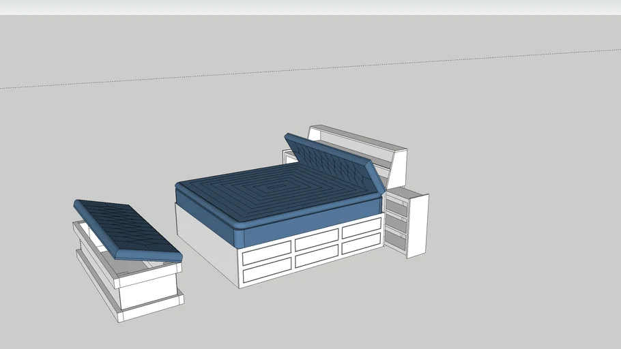Click the dotted horizon line in the viewport
Viewport: 621px width, 349px height.
tap(205, 74)
